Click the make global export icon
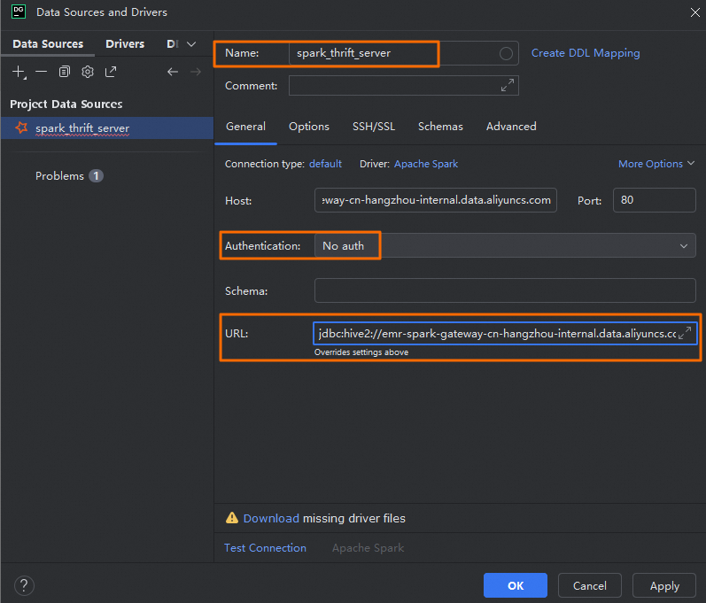The height and width of the screenshot is (603, 706). point(111,72)
